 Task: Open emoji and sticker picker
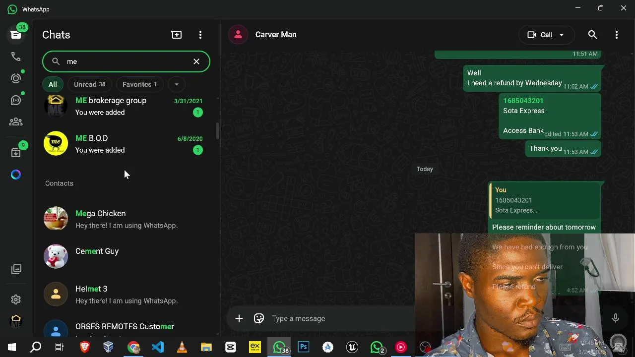259,318
